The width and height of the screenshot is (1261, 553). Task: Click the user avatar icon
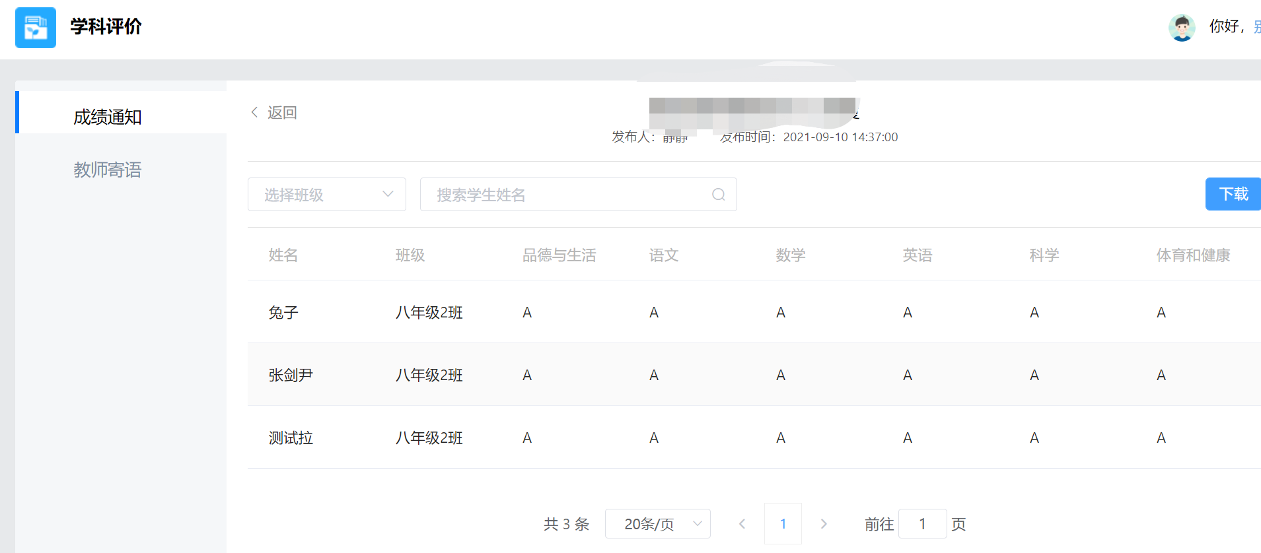pos(1181,28)
